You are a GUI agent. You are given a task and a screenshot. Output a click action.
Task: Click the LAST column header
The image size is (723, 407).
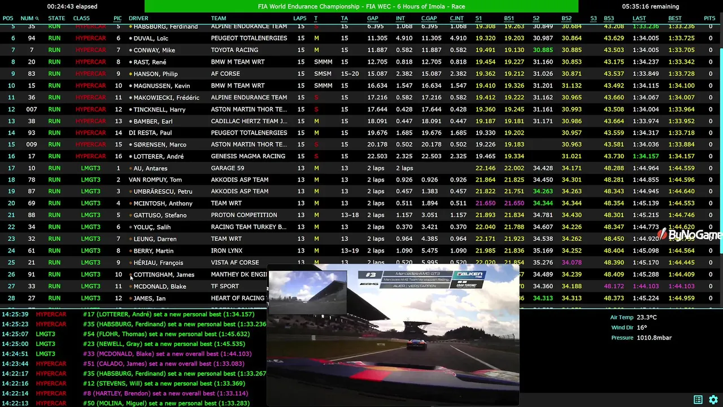639,18
